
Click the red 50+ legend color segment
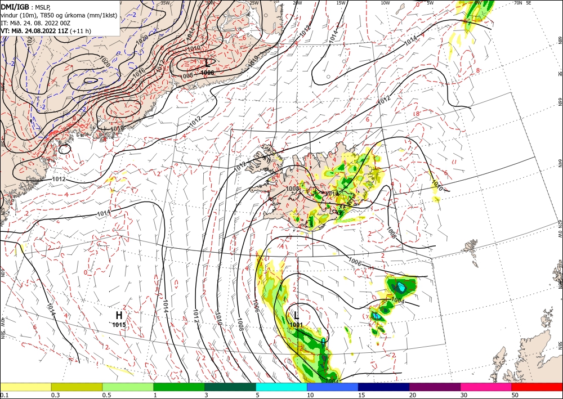point(537,387)
